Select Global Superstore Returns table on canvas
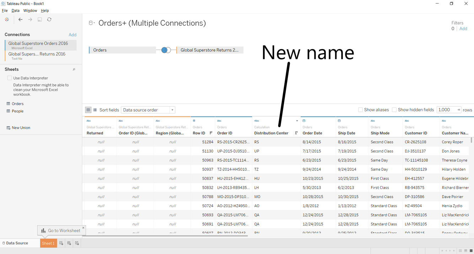This screenshot has height=254, width=474. tap(210, 50)
